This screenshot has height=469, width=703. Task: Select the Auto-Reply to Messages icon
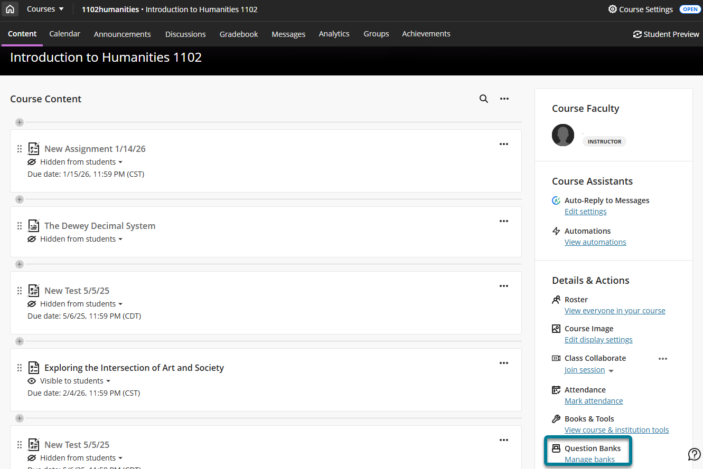[555, 200]
